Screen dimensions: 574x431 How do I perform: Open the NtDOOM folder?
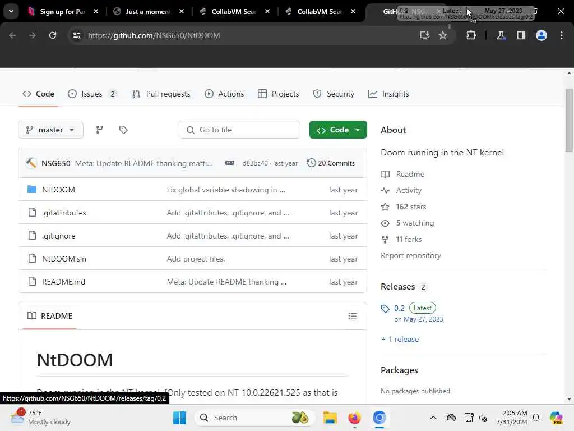coord(58,190)
